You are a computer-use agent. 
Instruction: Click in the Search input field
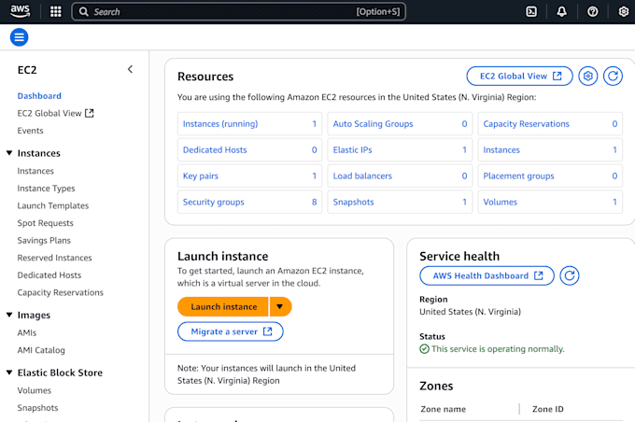click(238, 12)
